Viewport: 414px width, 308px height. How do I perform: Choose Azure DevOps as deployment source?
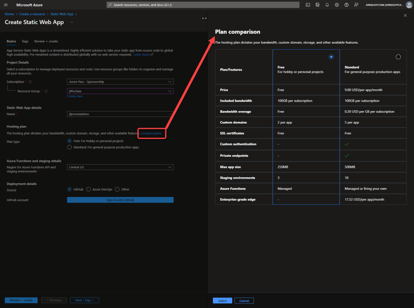89,189
